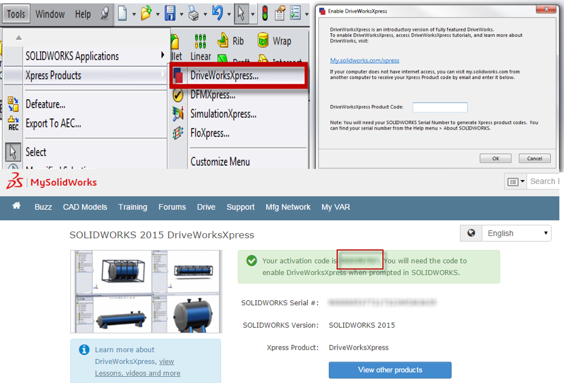This screenshot has height=383, width=564.
Task: Click the View other products button
Action: click(x=390, y=370)
